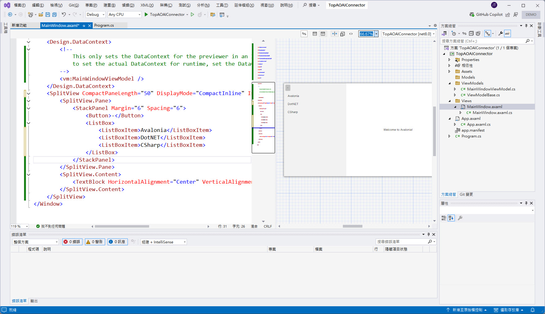
Task: Open the 檔案(F) menu
Action: pyautogui.click(x=20, y=5)
